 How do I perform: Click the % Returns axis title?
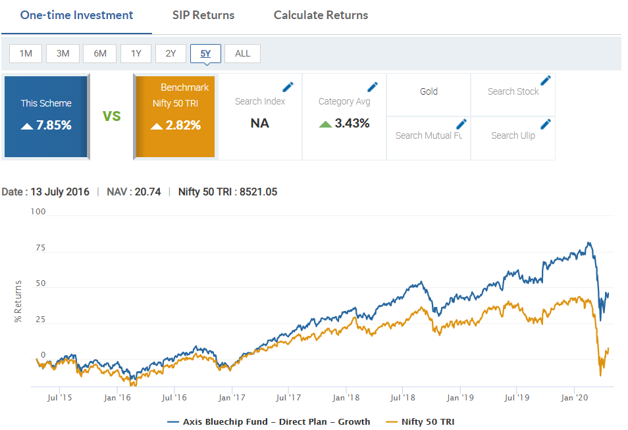18,301
